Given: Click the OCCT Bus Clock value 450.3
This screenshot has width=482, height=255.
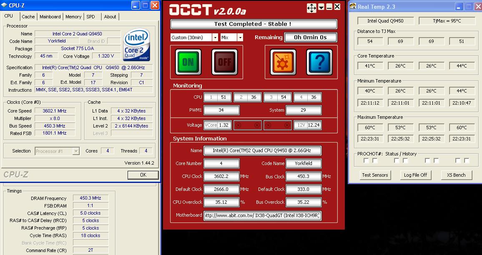Looking at the screenshot, I should [304, 176].
